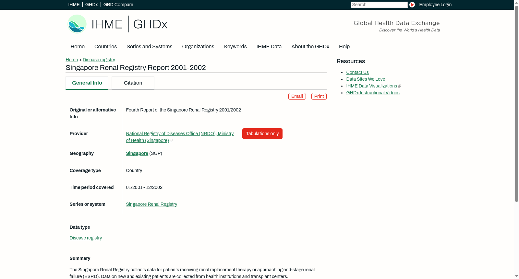Image resolution: width=519 pixels, height=279 pixels.
Task: Open the Countries menu item
Action: point(105,47)
